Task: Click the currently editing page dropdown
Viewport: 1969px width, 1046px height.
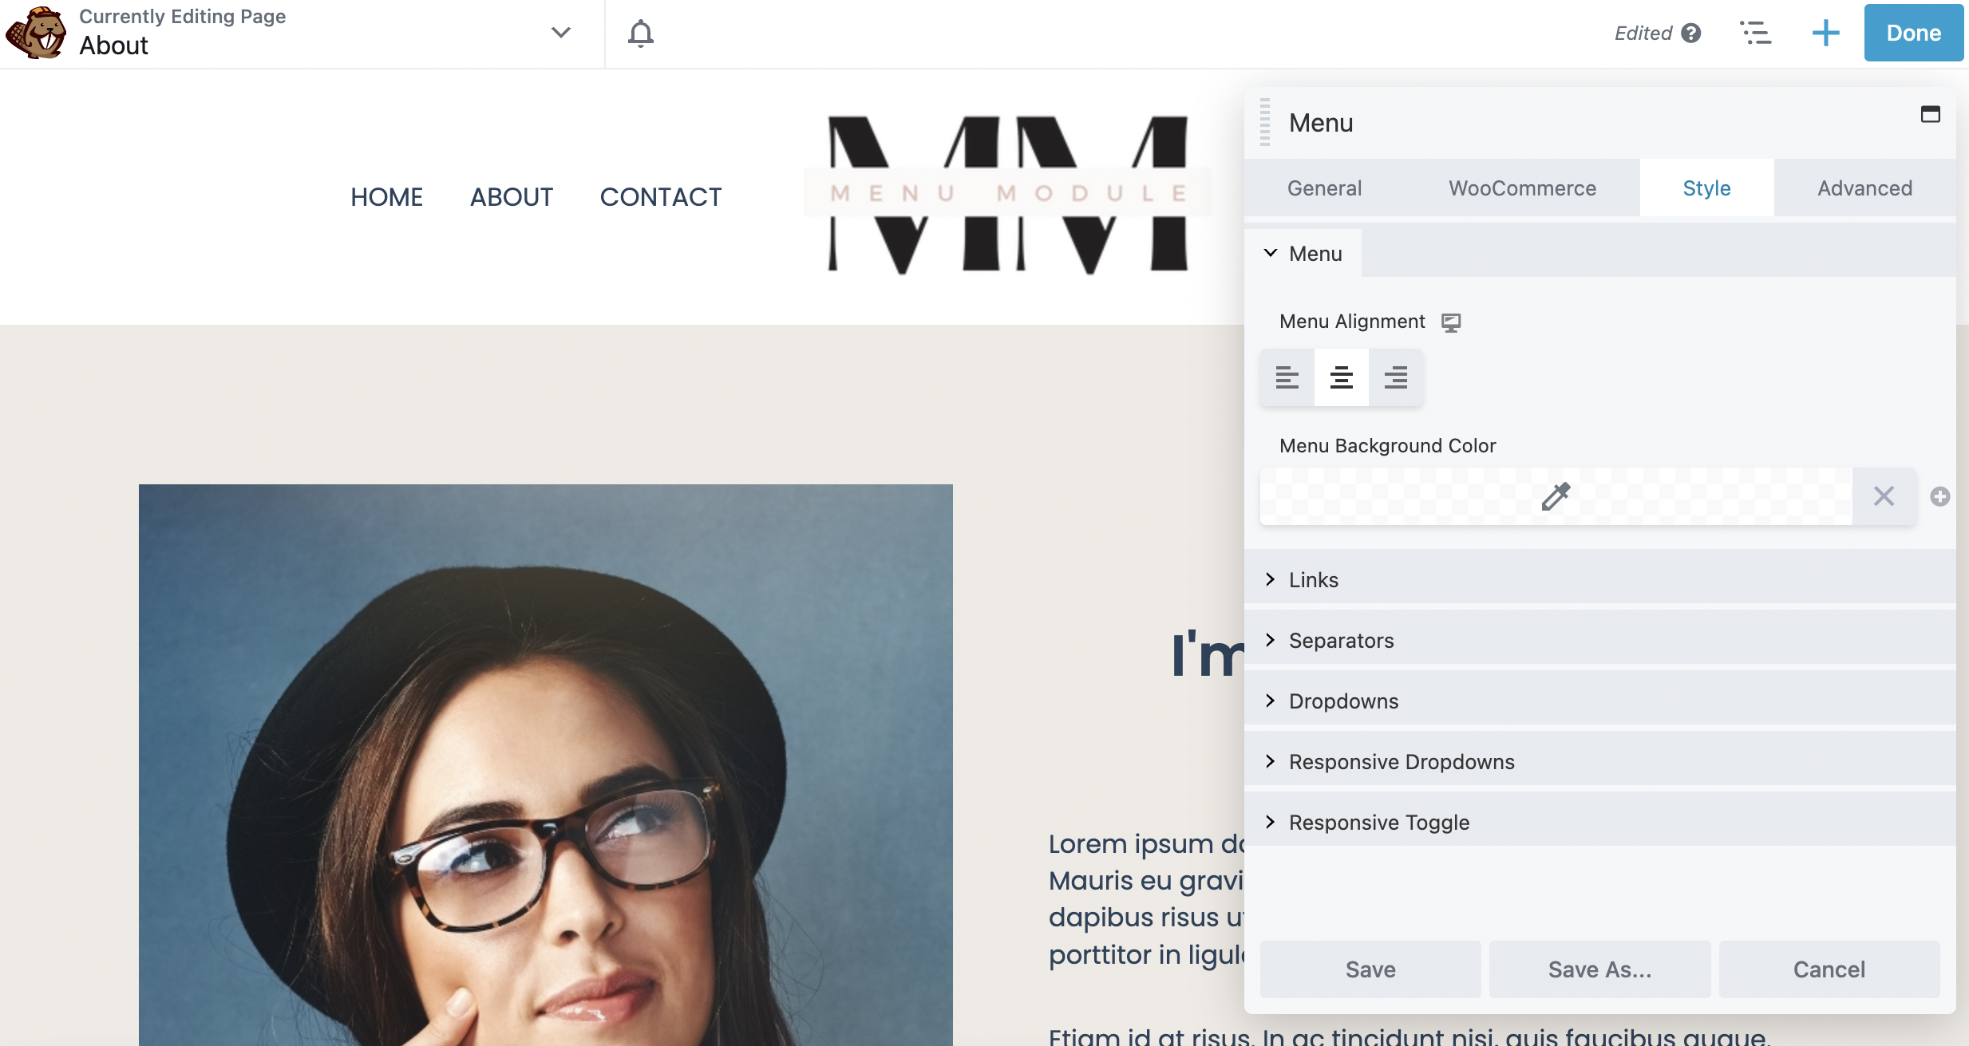Action: click(x=561, y=33)
